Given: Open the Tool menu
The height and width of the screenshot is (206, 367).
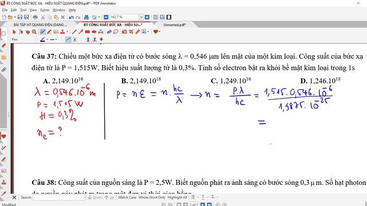Looking at the screenshot, I should click(x=23, y=10).
